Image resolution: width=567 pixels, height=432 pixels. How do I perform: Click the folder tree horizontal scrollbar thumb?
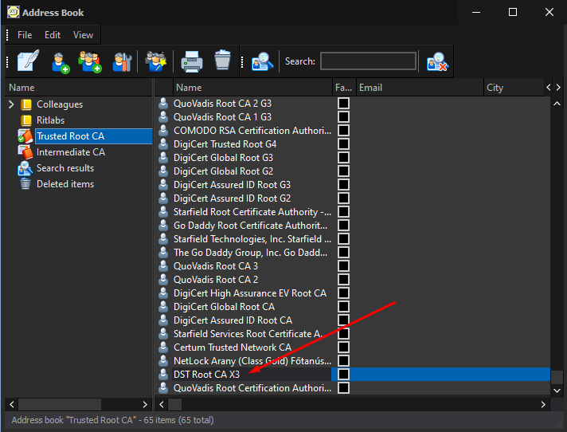pyautogui.click(x=60, y=405)
